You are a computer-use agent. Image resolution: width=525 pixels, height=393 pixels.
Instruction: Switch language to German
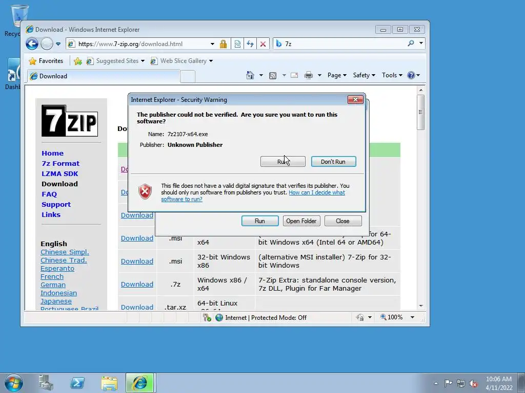(x=53, y=285)
